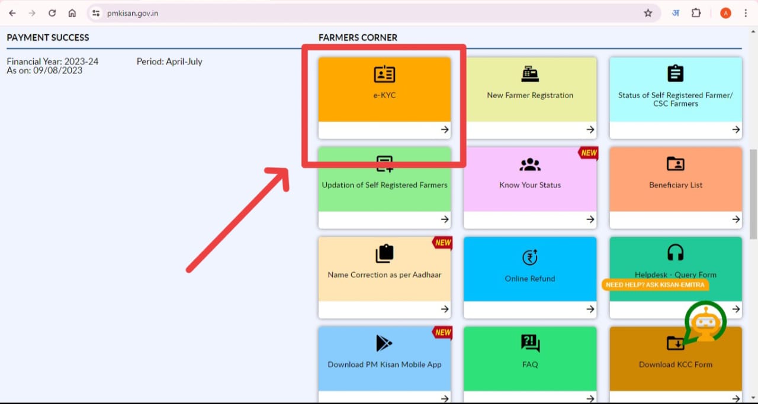The image size is (758, 404).
Task: Click arrow under Online Refund
Action: coord(590,309)
